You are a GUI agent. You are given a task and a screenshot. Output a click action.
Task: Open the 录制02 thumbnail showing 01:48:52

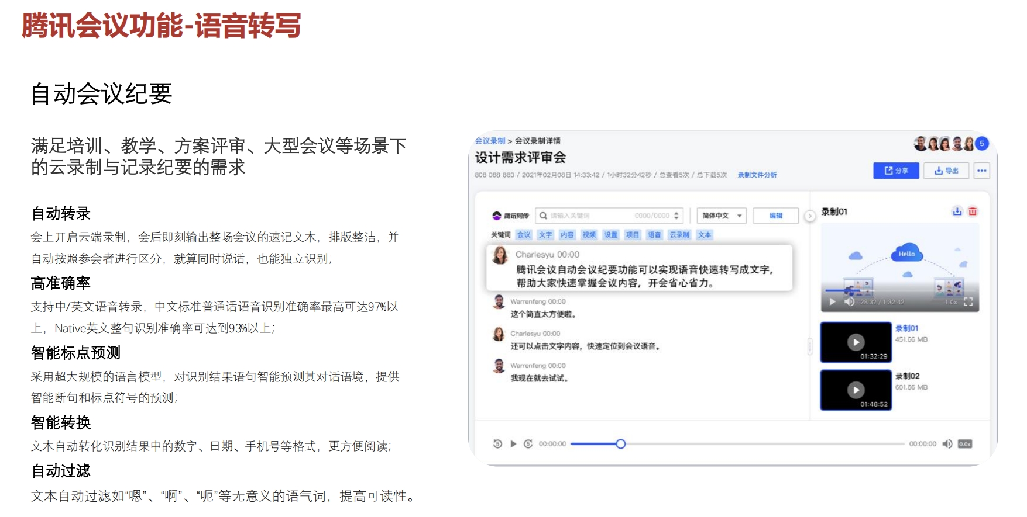(x=856, y=390)
